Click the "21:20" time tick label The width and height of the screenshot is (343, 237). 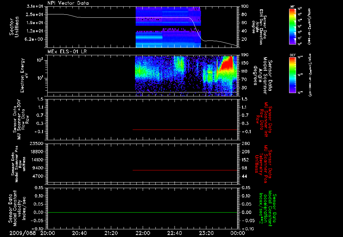click(x=111, y=233)
